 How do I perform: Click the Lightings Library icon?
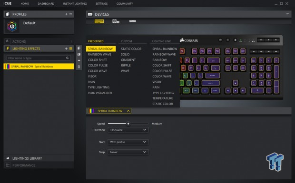pyautogui.click(x=8, y=158)
